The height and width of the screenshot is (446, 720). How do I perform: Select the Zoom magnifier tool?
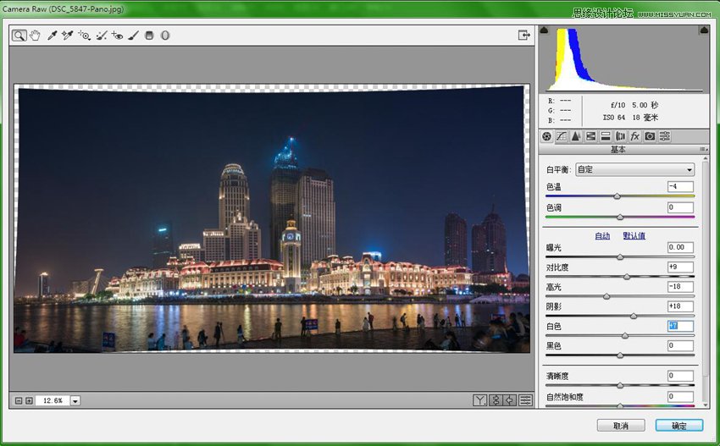[x=19, y=36]
